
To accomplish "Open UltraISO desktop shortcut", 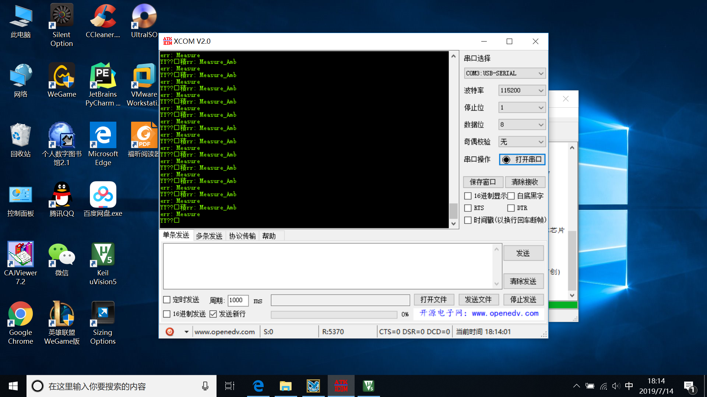I will (144, 21).
